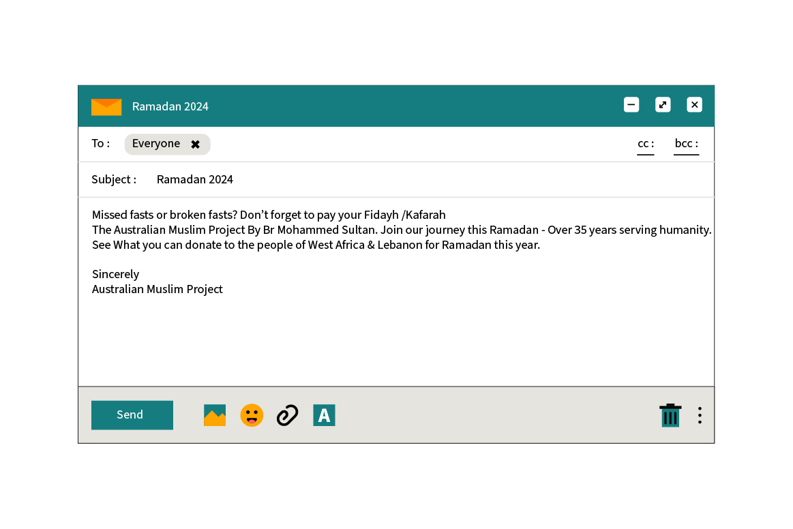
Task: Open the three-dot more options menu
Action: 700,415
